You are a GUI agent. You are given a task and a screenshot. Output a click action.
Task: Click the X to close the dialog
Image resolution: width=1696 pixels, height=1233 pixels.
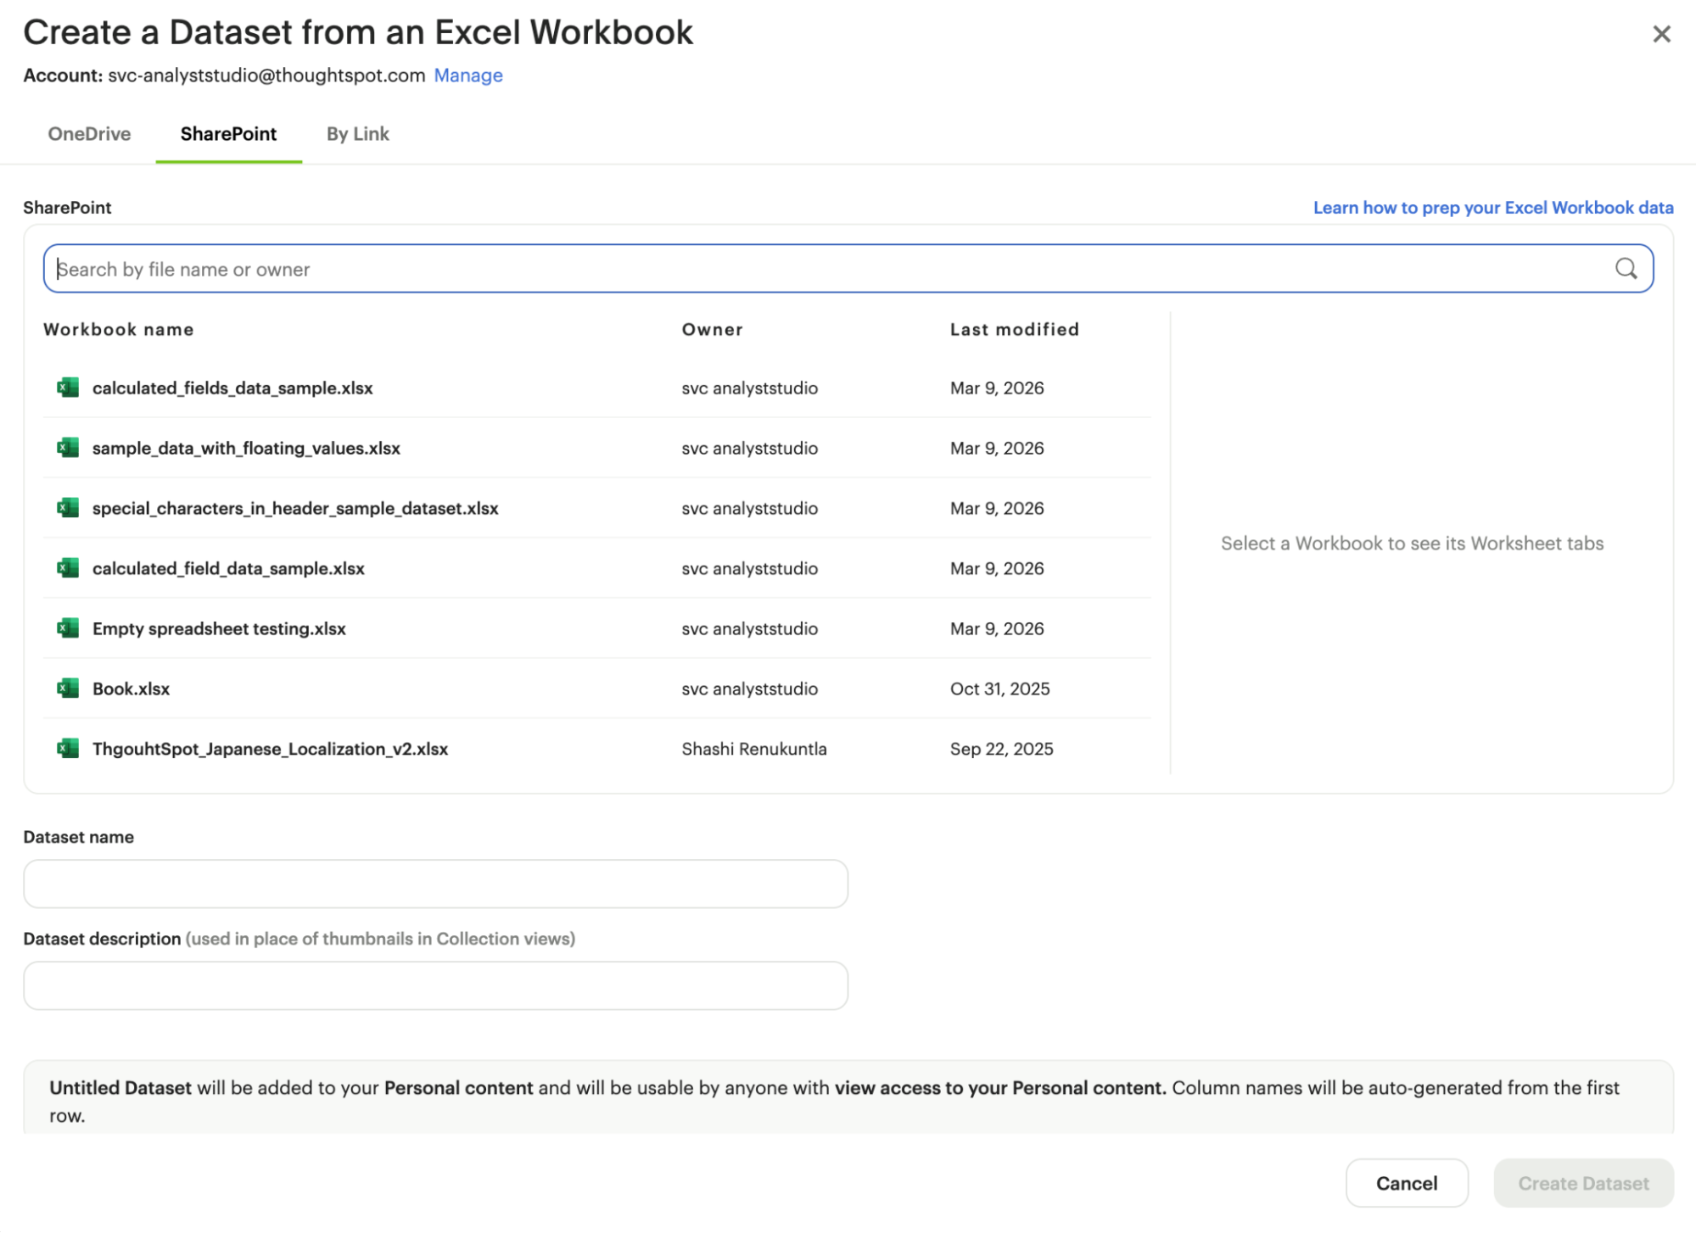(x=1661, y=33)
